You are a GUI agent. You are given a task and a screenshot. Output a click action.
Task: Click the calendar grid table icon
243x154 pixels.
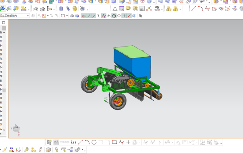(122, 8)
